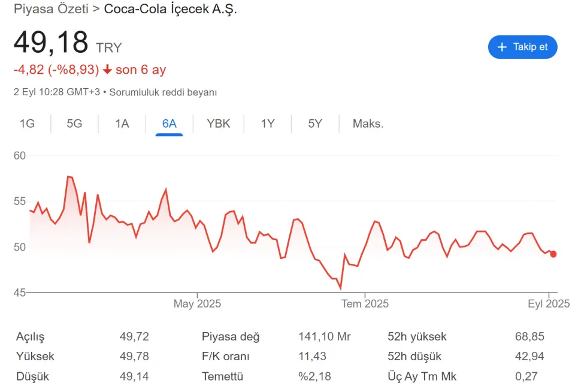Open Sorumluluk reddi beyanı disclaimer link
This screenshot has height=386, width=575.
point(163,92)
